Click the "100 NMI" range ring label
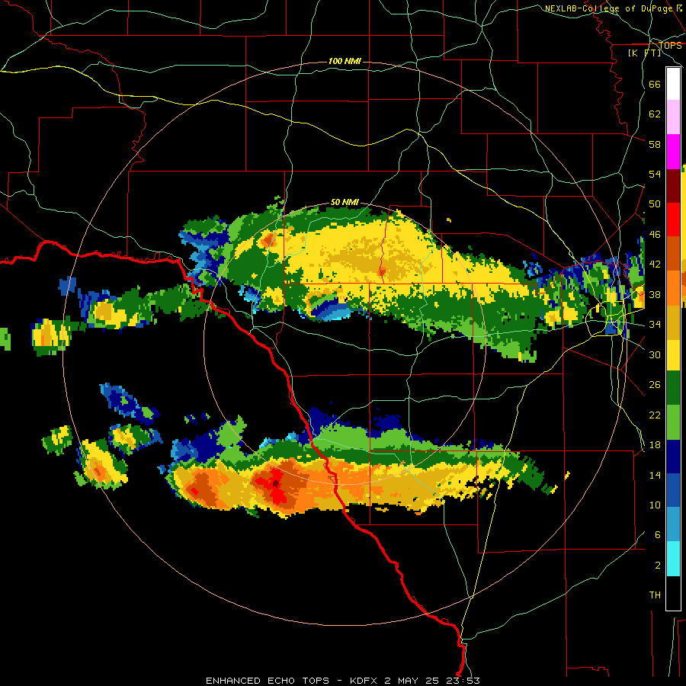This screenshot has height=686, width=686. tap(345, 61)
